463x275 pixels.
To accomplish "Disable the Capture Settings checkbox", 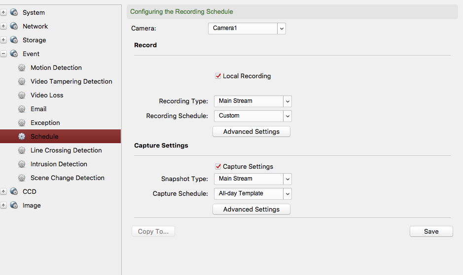I will [x=218, y=167].
